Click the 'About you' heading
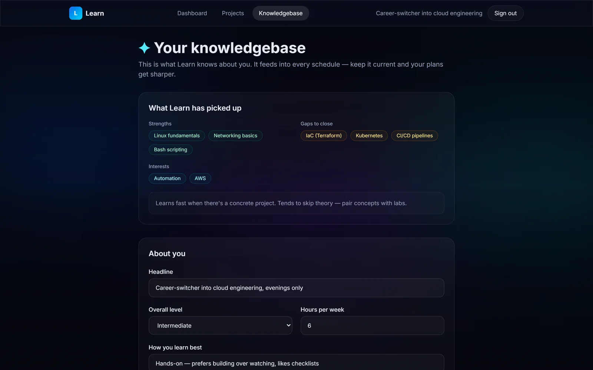593x370 pixels. [x=167, y=253]
